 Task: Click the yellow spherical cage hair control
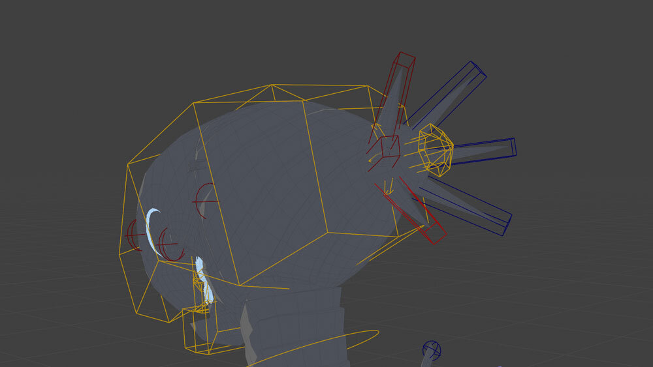pos(436,149)
